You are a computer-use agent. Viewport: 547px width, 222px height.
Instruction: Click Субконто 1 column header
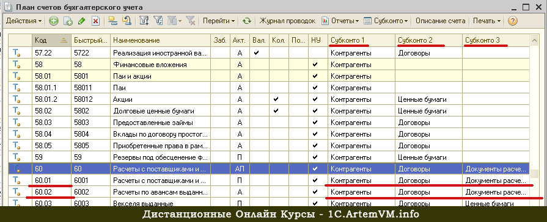coord(361,40)
